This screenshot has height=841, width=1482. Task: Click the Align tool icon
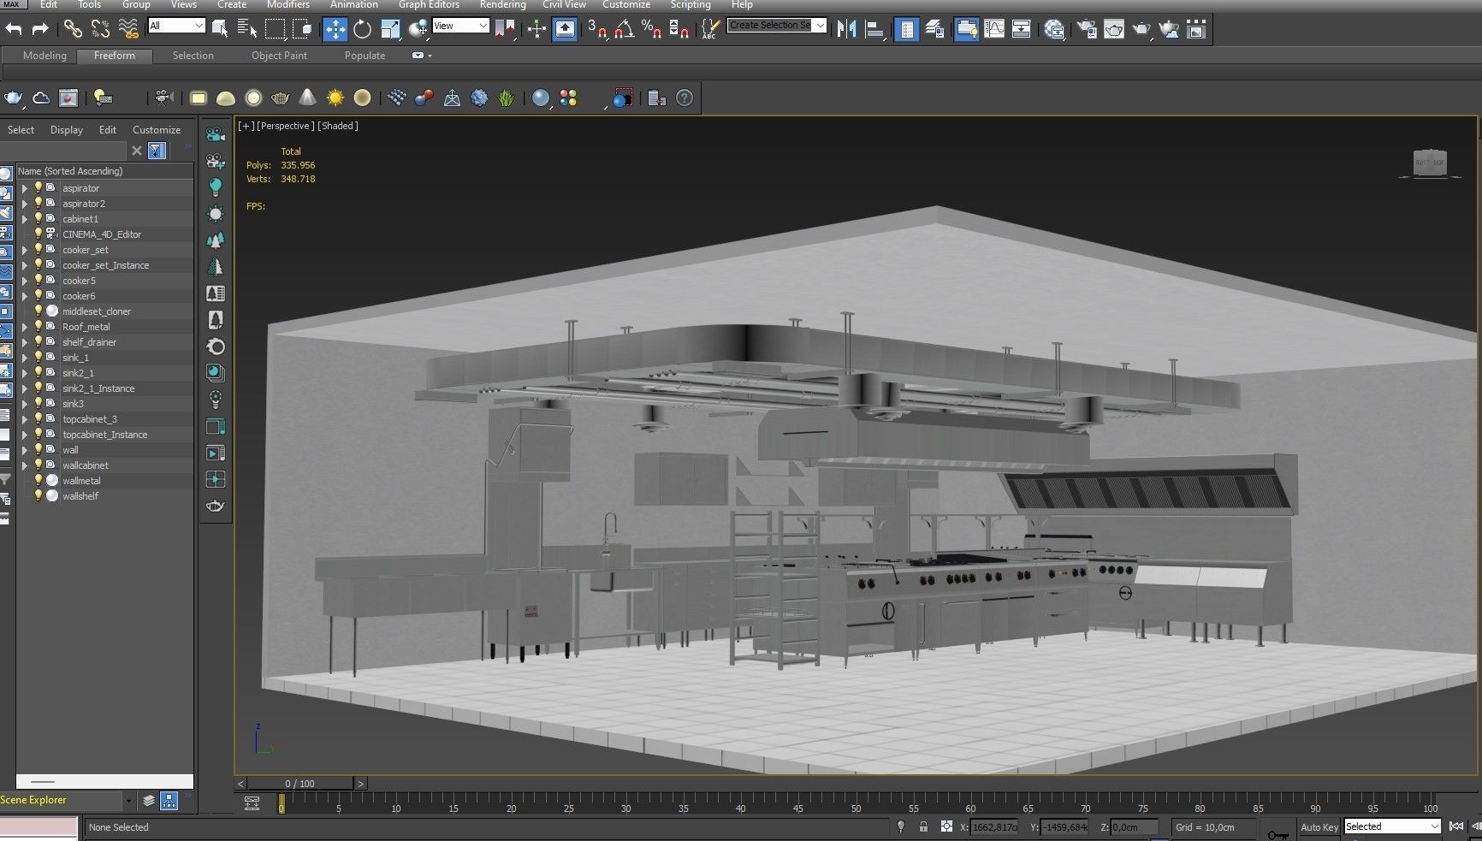[874, 29]
